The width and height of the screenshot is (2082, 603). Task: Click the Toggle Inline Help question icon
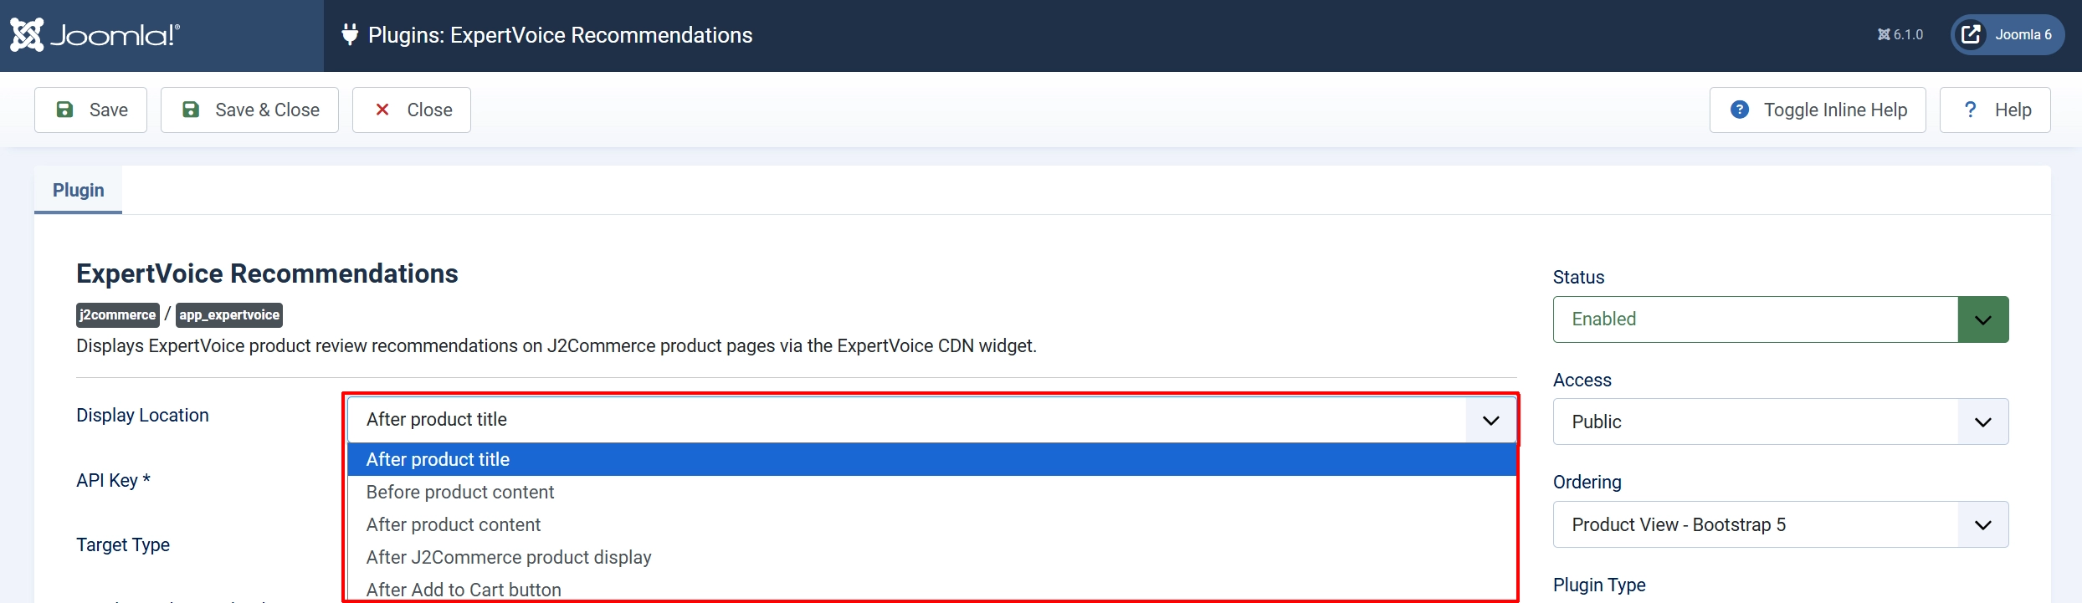(x=1740, y=110)
